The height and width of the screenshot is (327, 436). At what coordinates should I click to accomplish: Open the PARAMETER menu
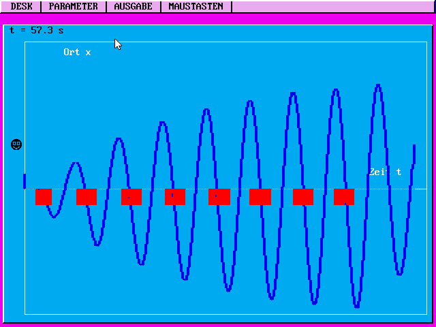click(74, 6)
